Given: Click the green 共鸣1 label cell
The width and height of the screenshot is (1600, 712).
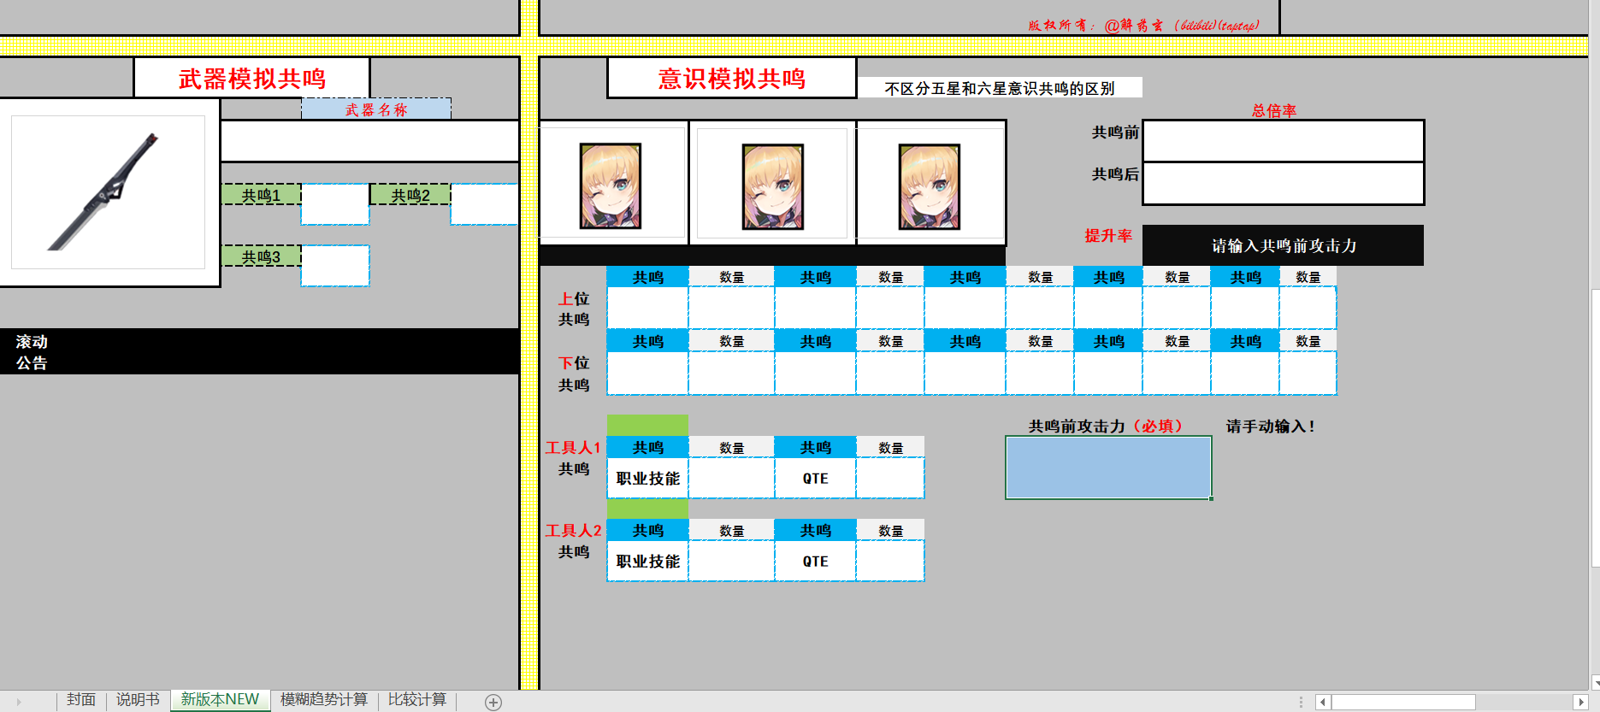Looking at the screenshot, I should tap(261, 195).
